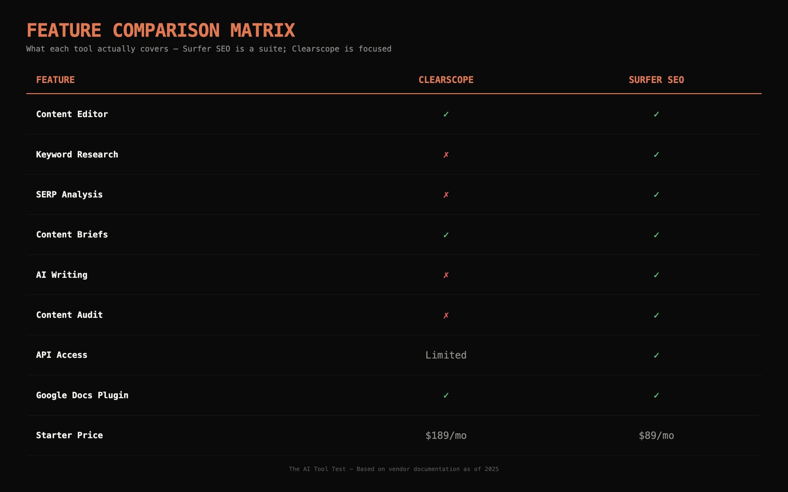Click the 'SERP Analysis' row label
The height and width of the screenshot is (492, 788).
pos(69,194)
